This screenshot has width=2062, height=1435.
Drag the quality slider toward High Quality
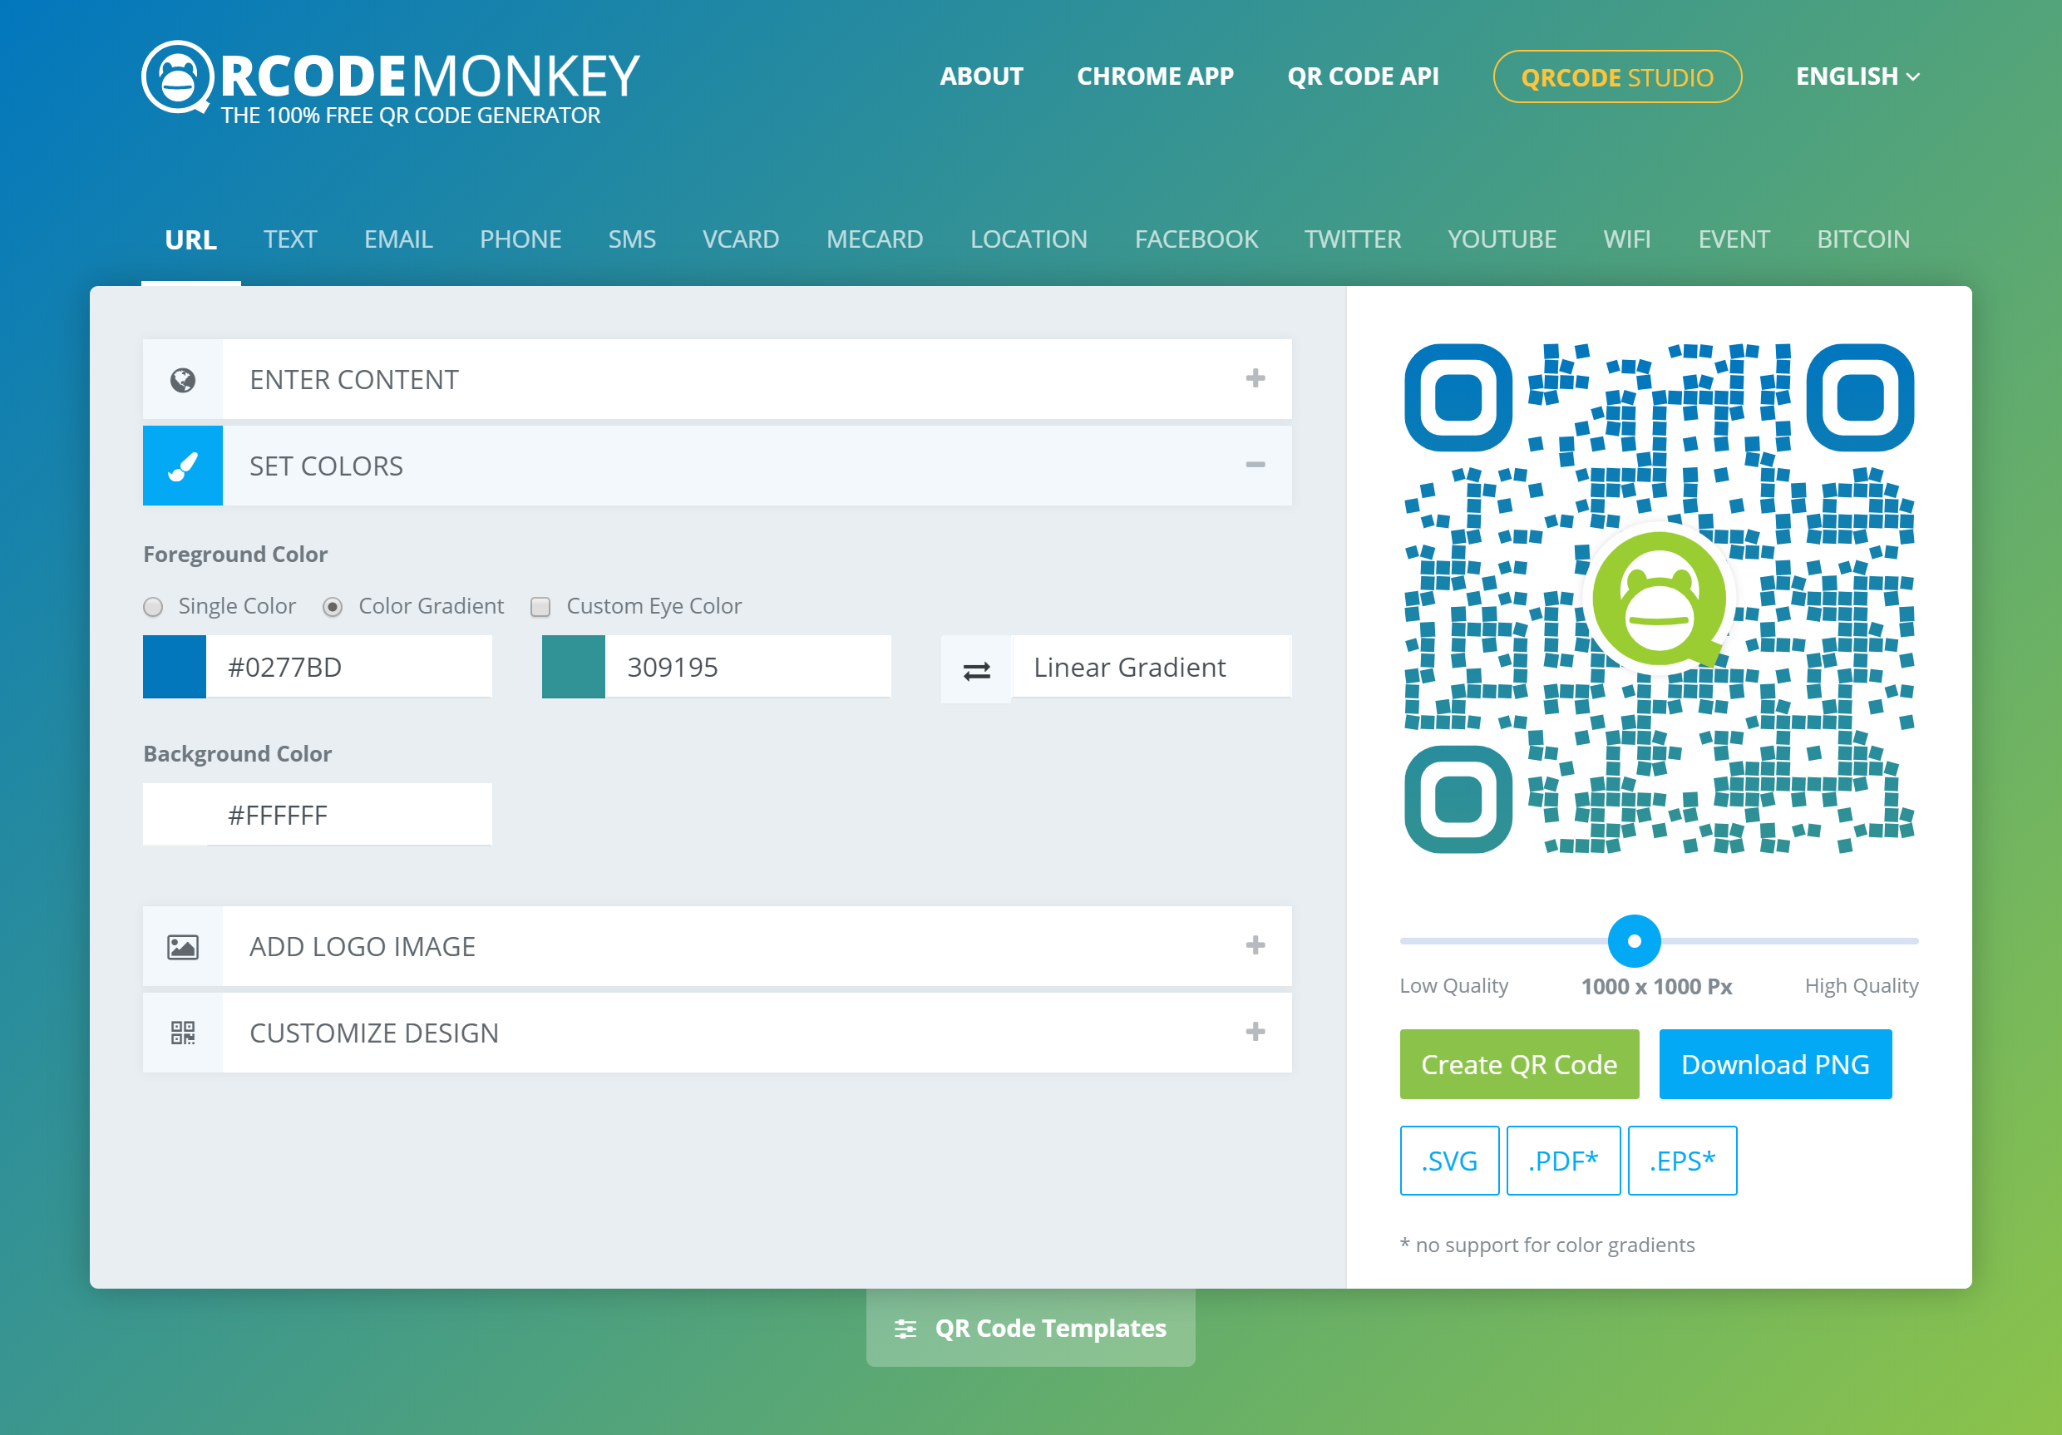click(1849, 940)
